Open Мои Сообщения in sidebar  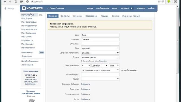(x=28, y=33)
